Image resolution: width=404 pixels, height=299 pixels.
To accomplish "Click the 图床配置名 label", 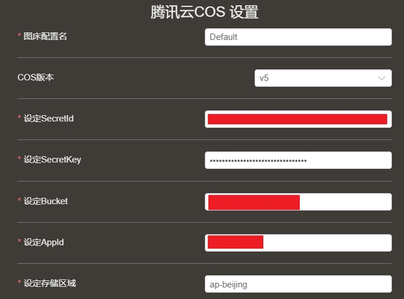I will point(46,36).
